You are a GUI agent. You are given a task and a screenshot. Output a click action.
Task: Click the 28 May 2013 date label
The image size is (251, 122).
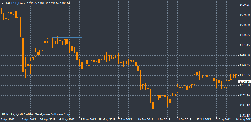(x=107, y=120)
